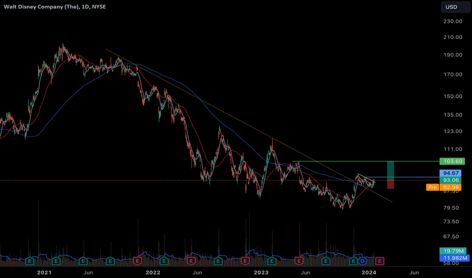Click the 123.00 price axis label

(x=453, y=131)
